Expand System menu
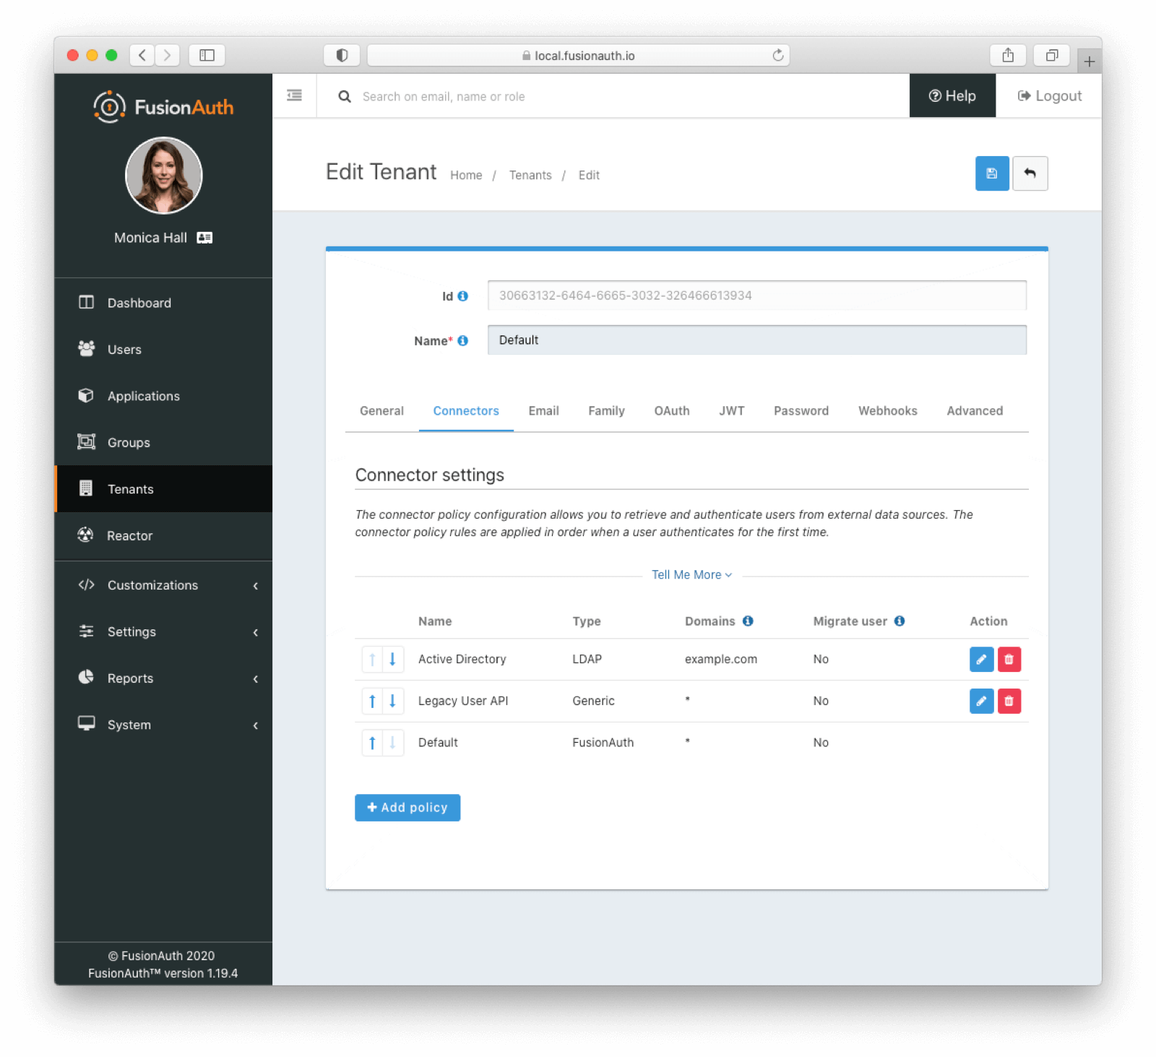Screen dimensions: 1156x1057 coord(163,725)
